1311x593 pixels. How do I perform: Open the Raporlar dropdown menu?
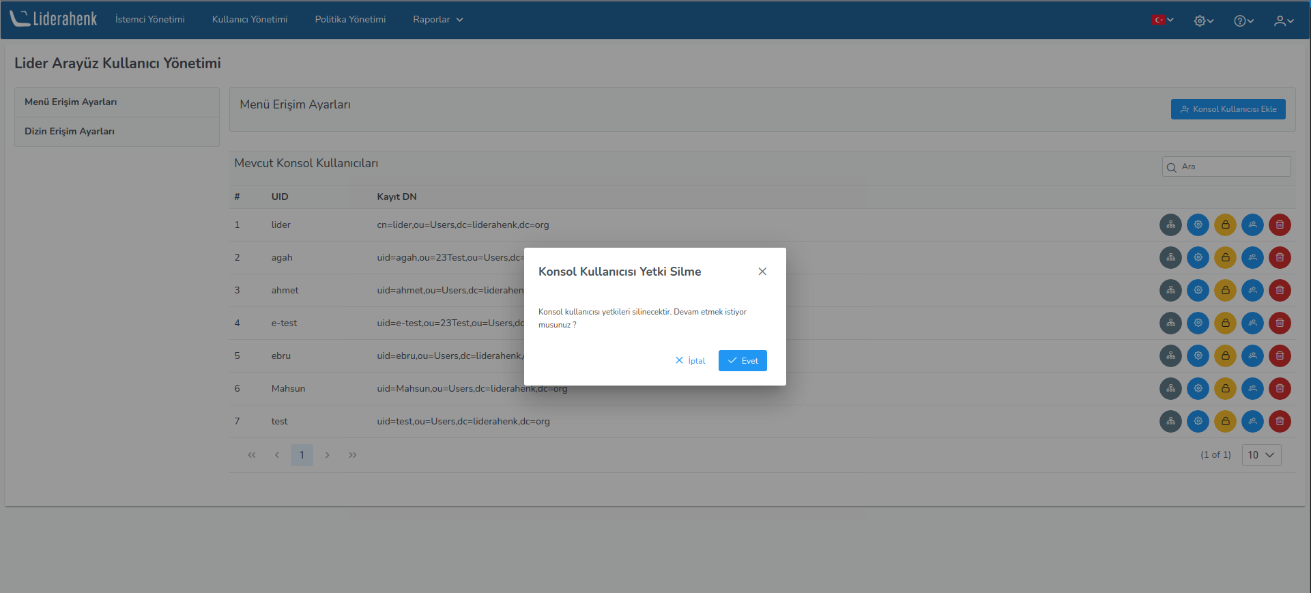tap(437, 20)
